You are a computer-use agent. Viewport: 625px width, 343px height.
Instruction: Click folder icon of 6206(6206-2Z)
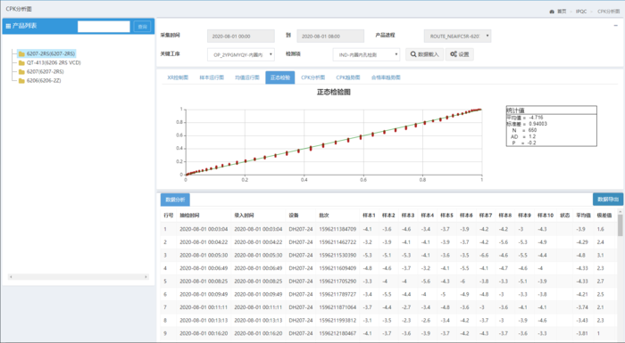pyautogui.click(x=21, y=81)
